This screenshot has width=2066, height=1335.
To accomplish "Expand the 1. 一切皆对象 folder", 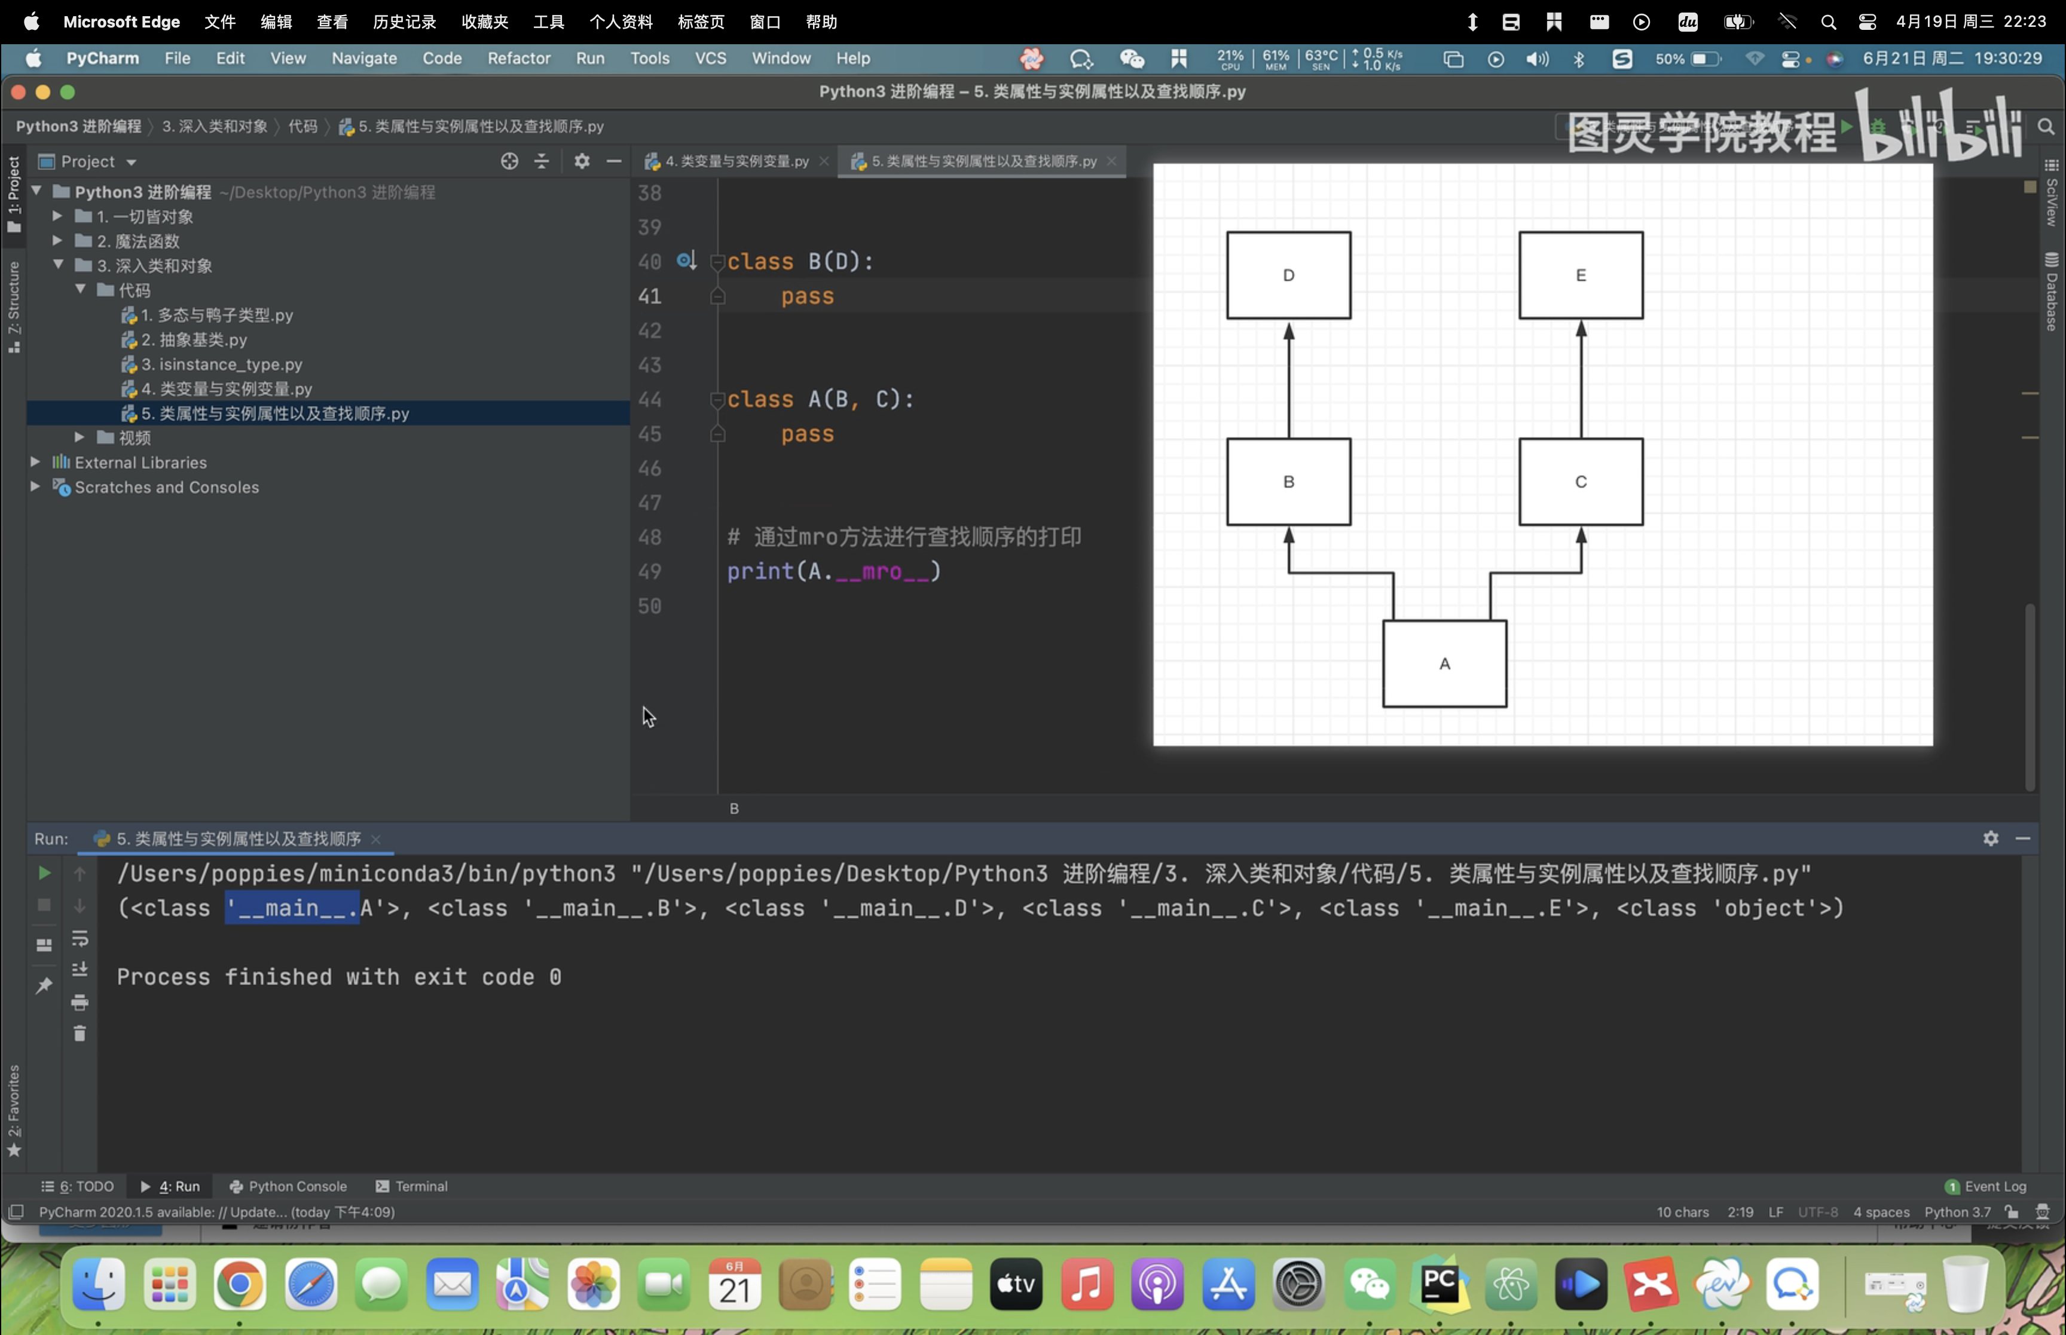I will 57,216.
